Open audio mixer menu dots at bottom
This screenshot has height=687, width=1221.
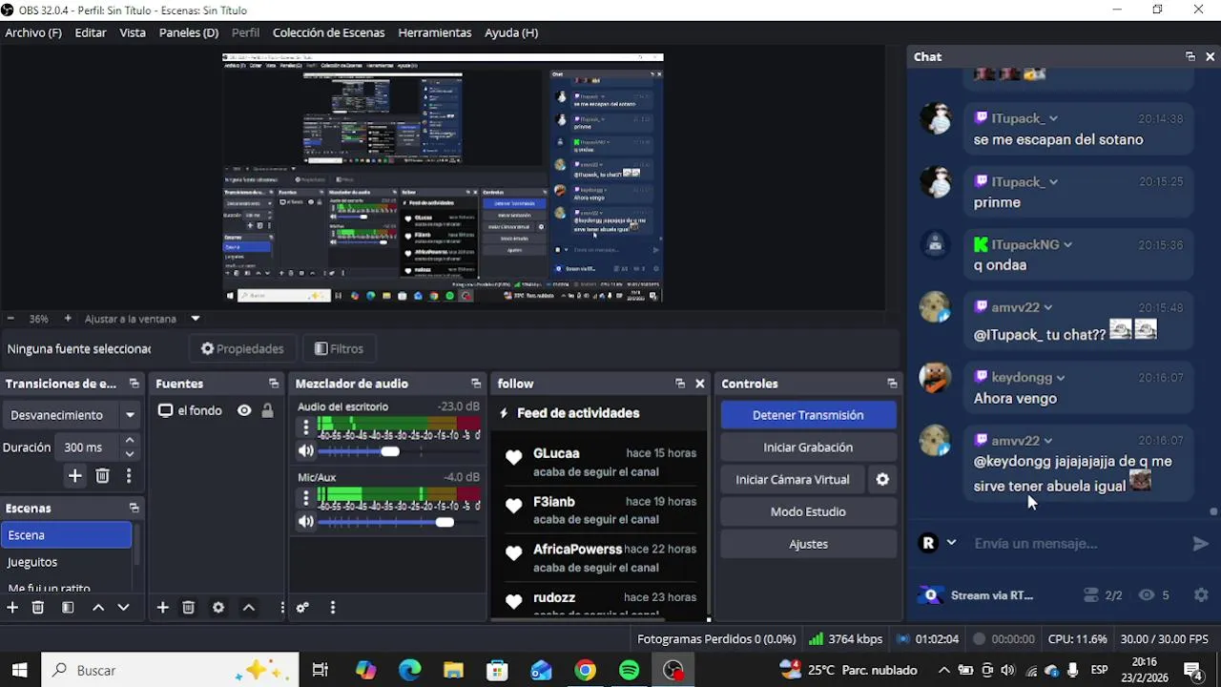332,608
